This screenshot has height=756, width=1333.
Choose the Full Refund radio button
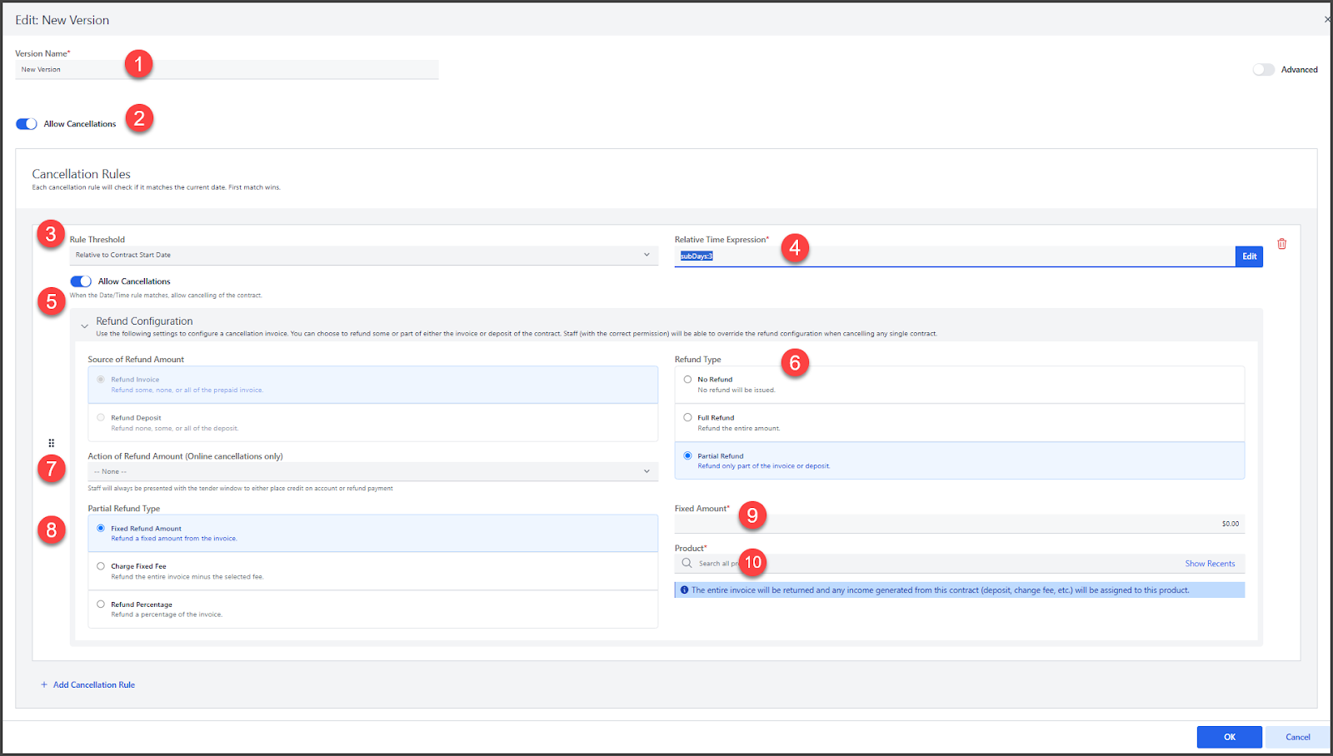coord(688,418)
